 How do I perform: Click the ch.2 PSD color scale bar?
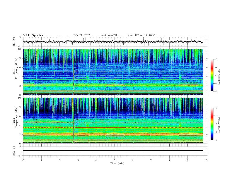pos(212,124)
